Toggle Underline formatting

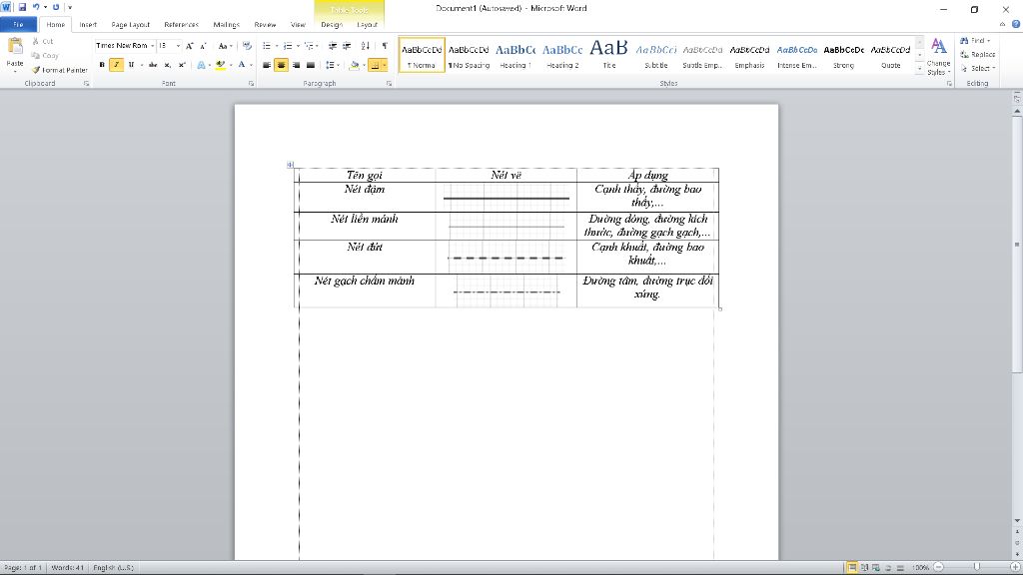click(131, 65)
